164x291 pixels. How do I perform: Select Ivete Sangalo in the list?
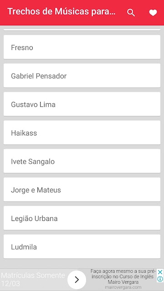point(82,161)
